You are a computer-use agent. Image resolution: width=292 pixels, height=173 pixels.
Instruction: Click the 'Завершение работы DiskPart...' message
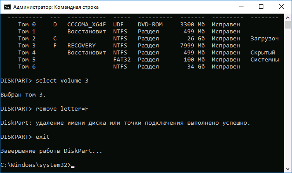point(52,151)
